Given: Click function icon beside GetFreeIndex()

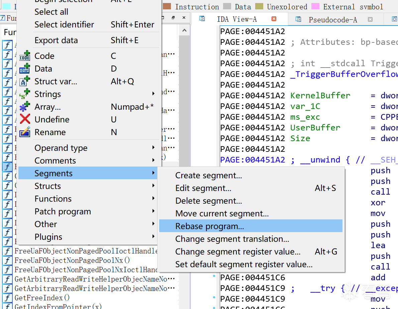Looking at the screenshot, I should pyautogui.click(x=7, y=298).
